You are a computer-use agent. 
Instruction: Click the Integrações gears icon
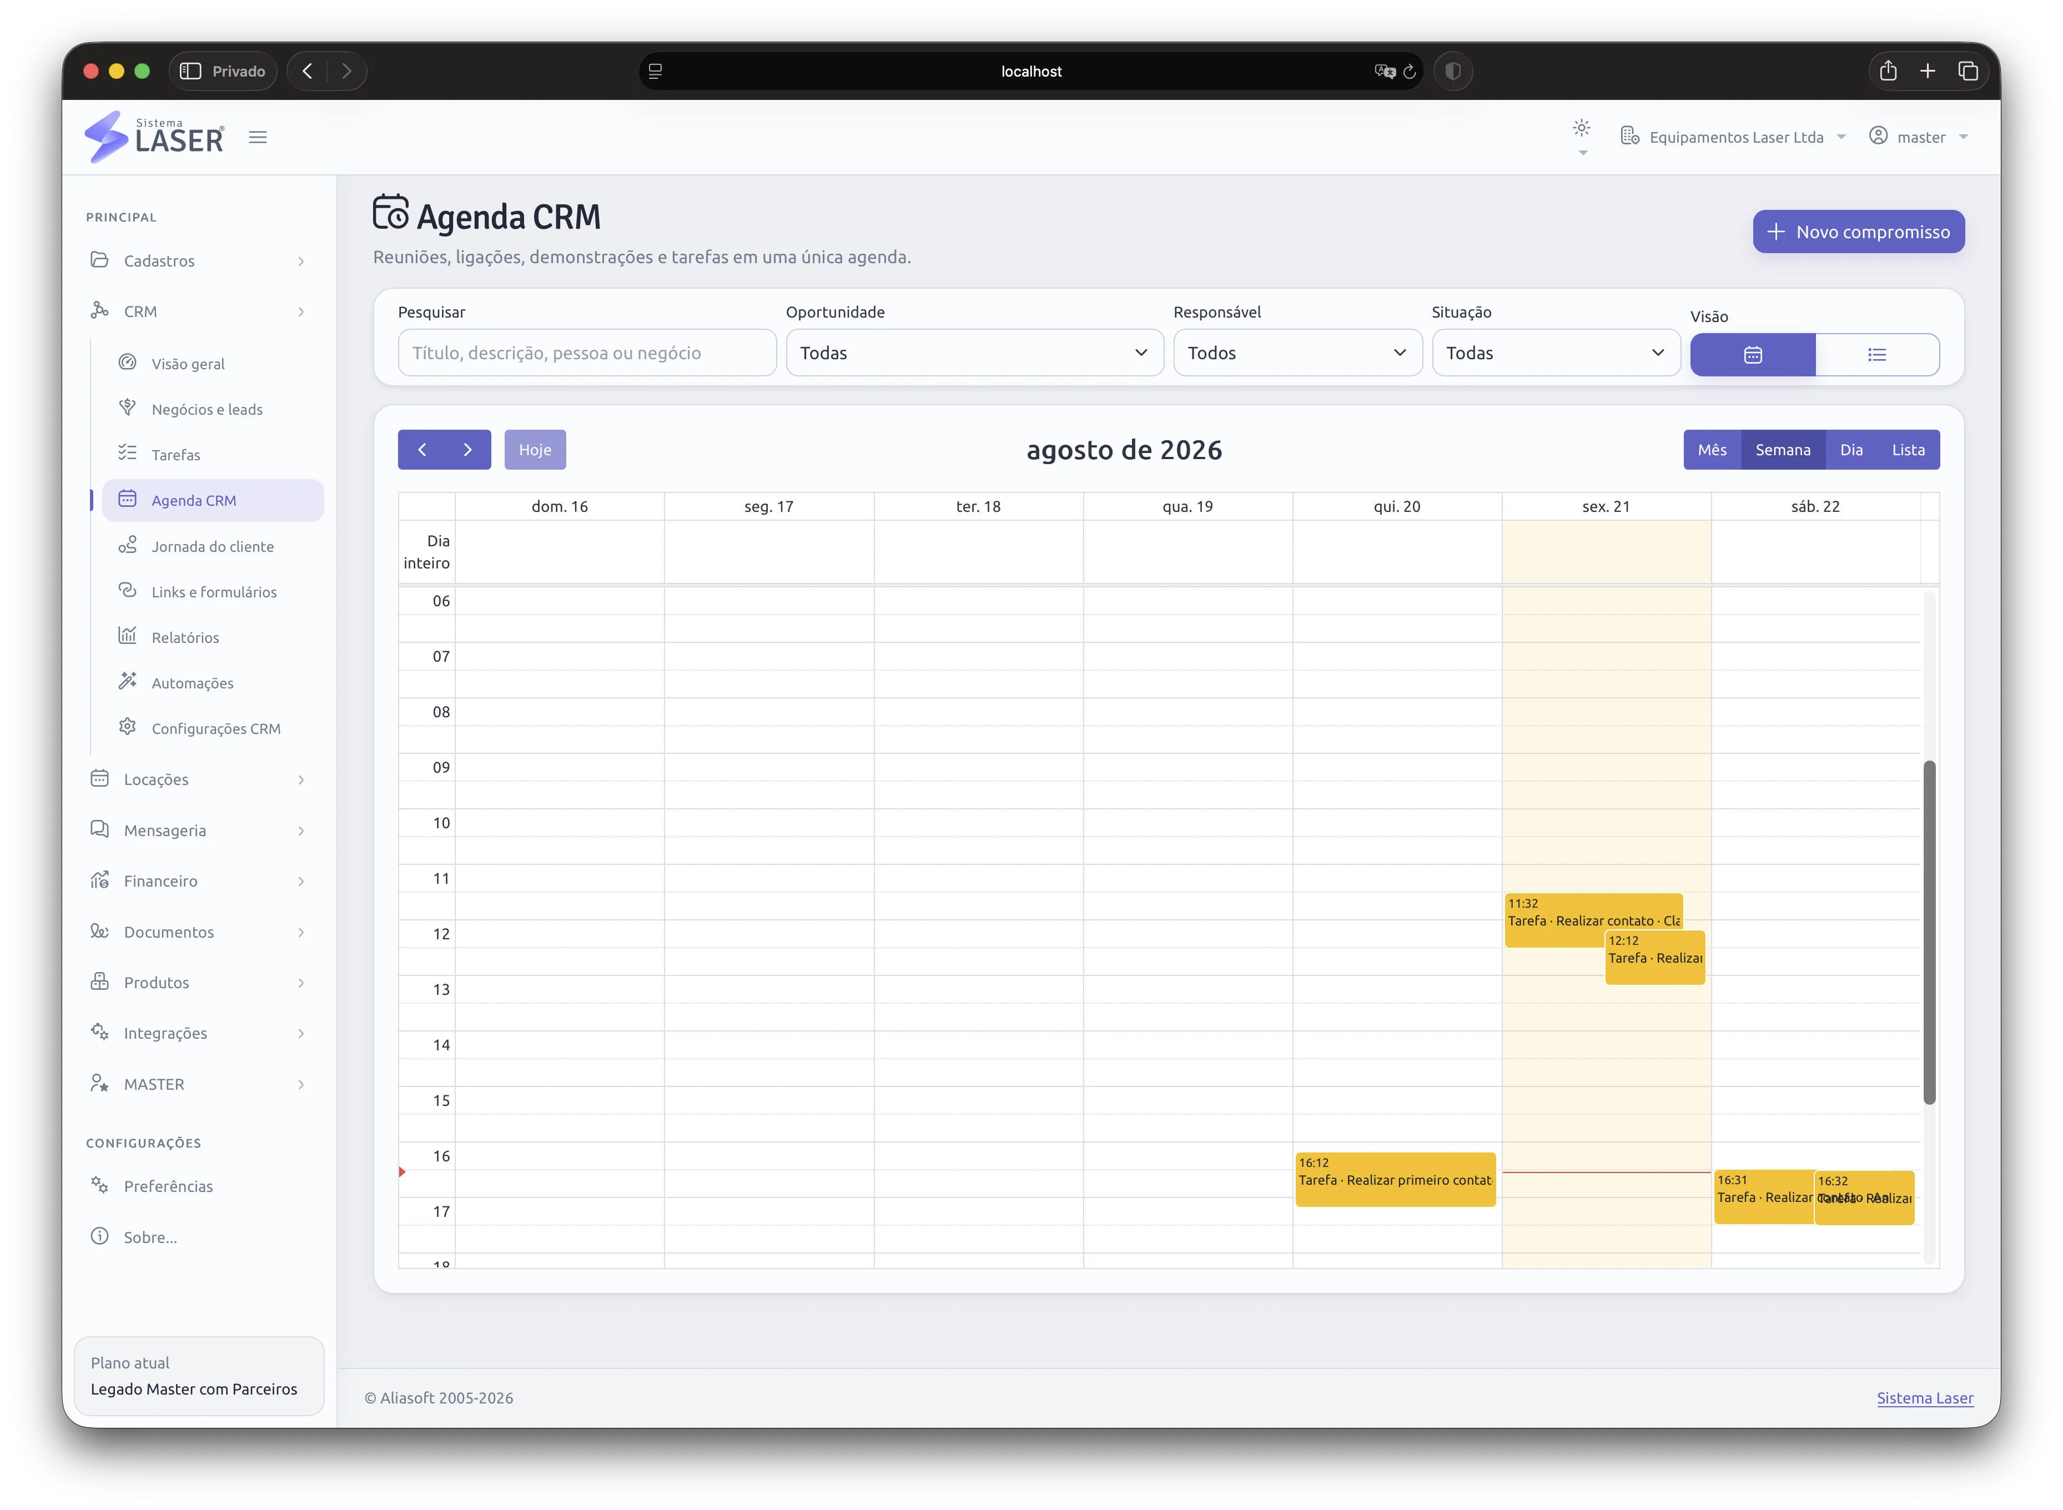tap(99, 1033)
